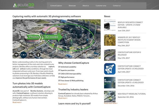Screen dimensions: 159x106
Task: Go to the About us page
Action: 86,6
